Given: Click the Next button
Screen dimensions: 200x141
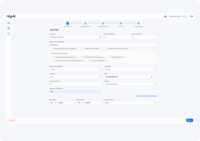Looking at the screenshot, I should [189, 120].
